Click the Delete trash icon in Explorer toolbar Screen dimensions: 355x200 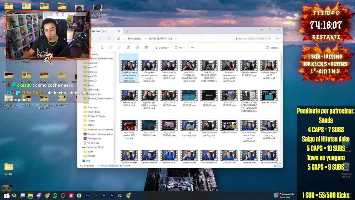(x=146, y=47)
